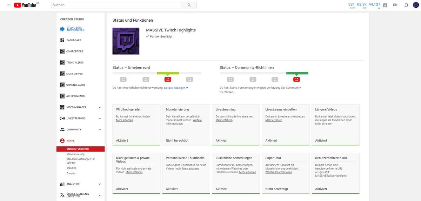Click the Analytics bar chart icon
This screenshot has height=201, width=421.
(x=62, y=184)
